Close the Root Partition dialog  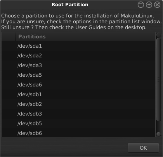point(157,5)
